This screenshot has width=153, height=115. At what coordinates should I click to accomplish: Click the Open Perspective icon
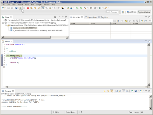click(123, 12)
